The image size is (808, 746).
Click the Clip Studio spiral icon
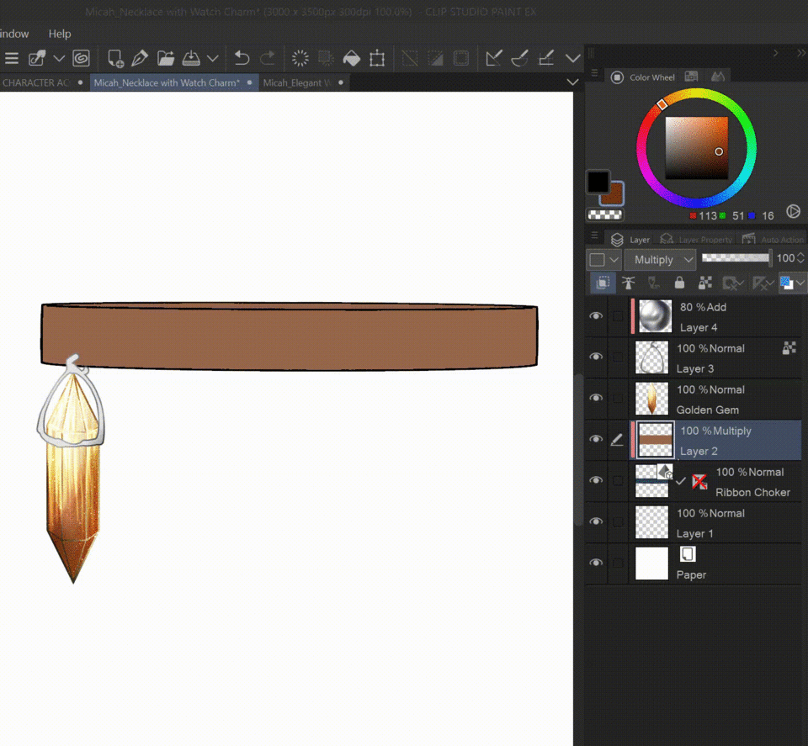(82, 58)
